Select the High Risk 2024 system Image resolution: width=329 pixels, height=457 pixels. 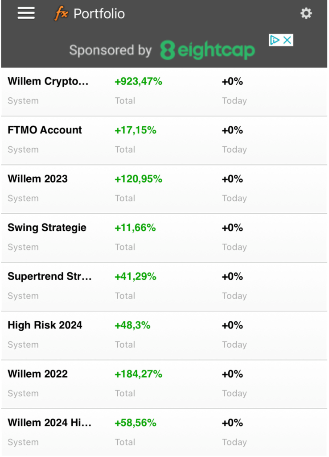[45, 325]
